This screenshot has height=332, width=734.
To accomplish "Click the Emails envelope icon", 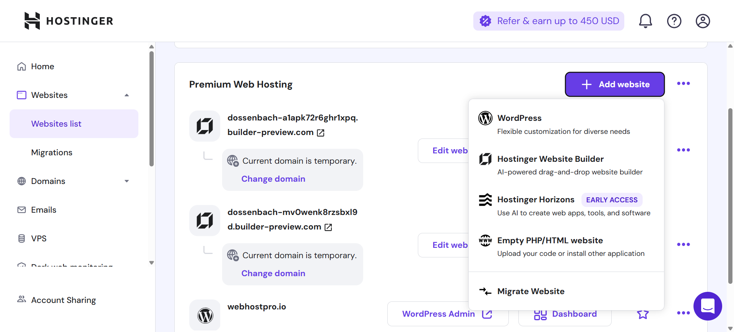I will (x=22, y=210).
